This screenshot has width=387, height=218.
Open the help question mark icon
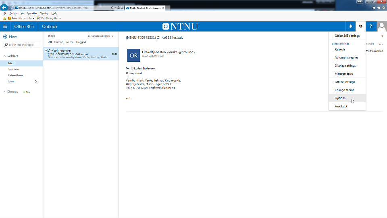click(x=371, y=26)
